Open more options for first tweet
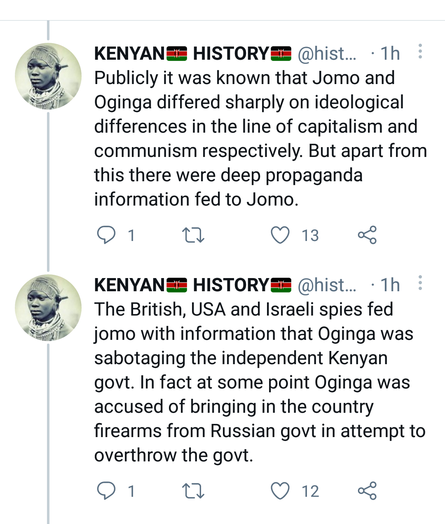 [x=420, y=51]
